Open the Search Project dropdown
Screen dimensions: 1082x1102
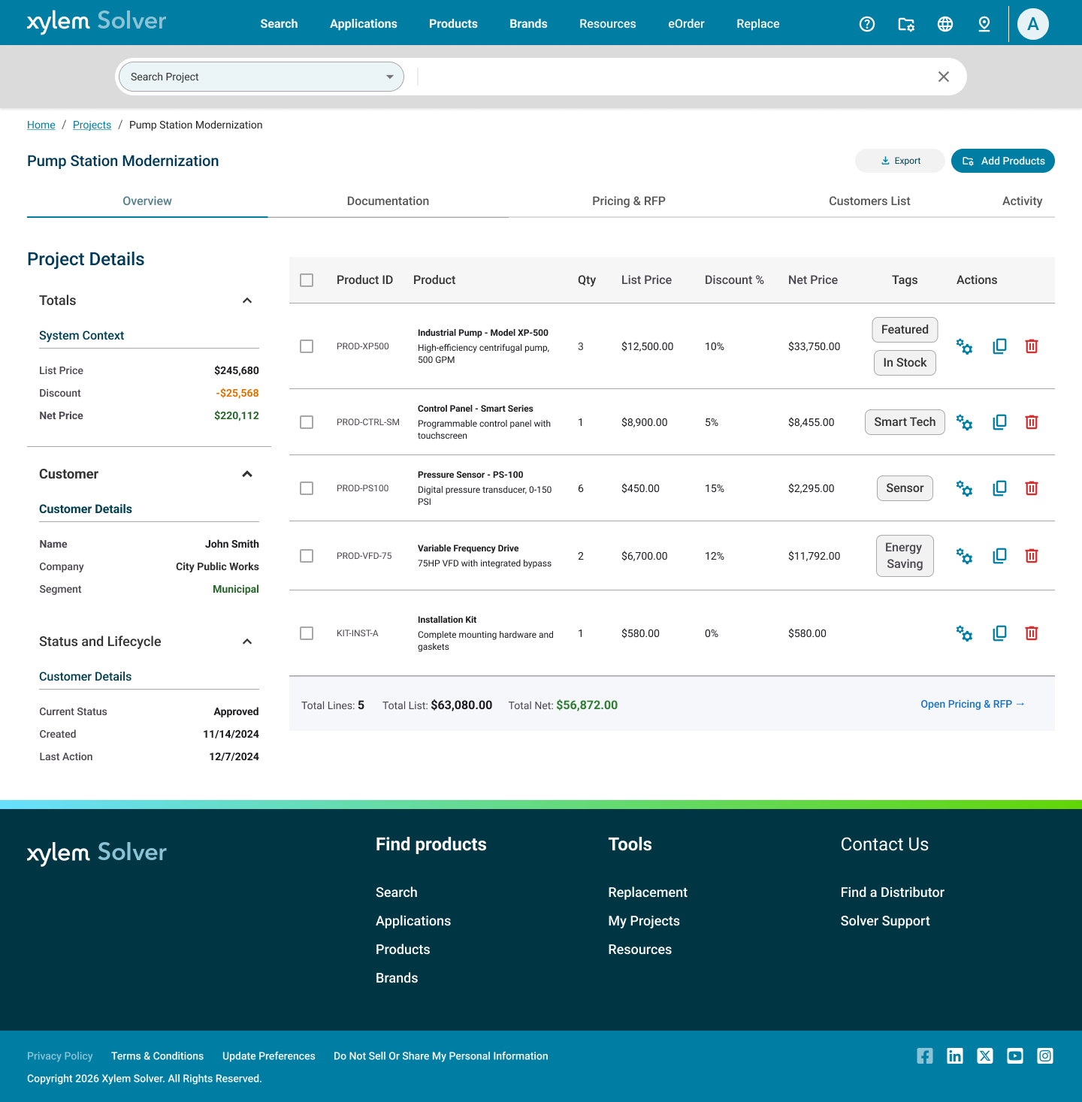click(390, 76)
